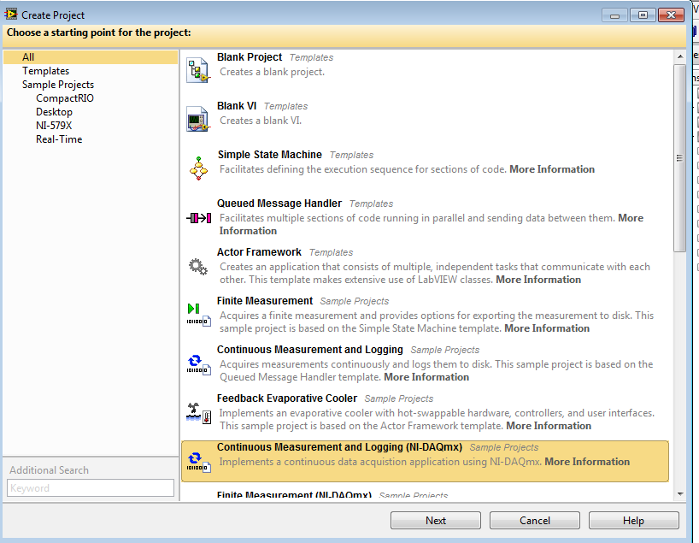Select the Feedback Evaporative Cooler title
699x543 pixels.
tap(286, 398)
